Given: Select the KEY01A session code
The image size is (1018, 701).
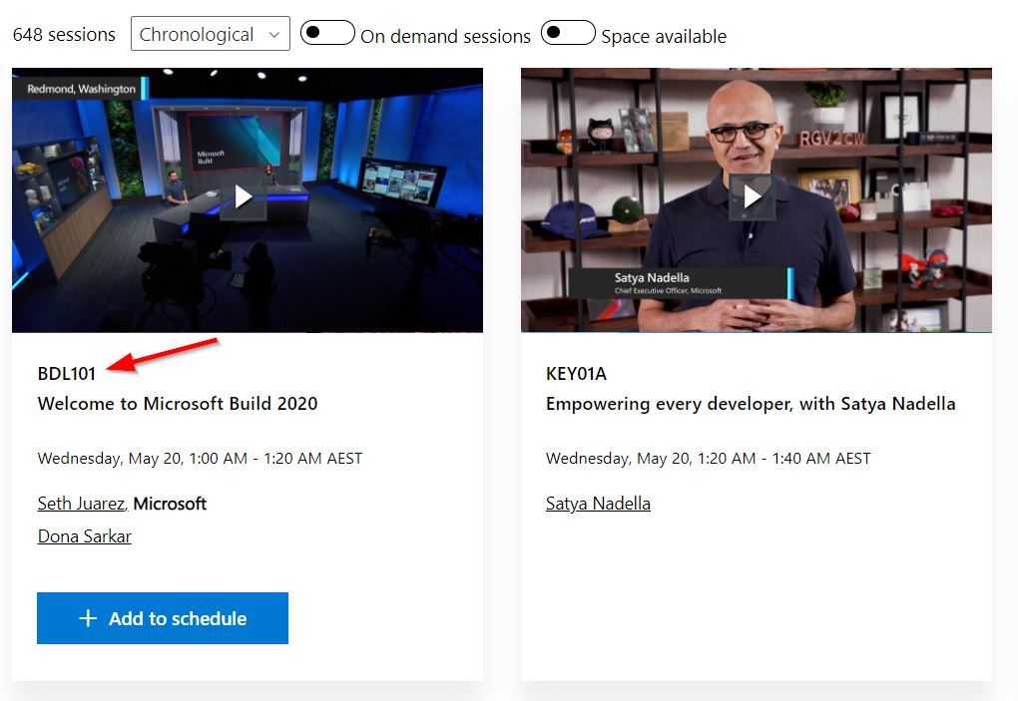Looking at the screenshot, I should tap(577, 374).
